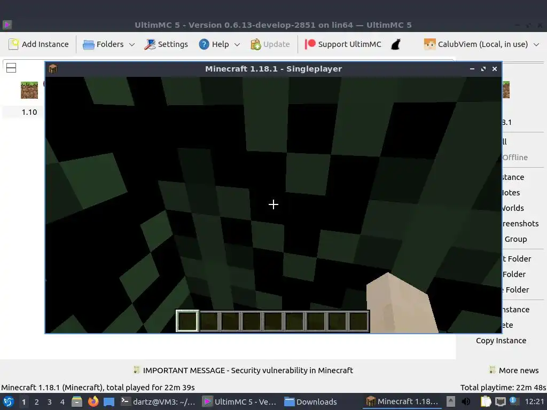Click Change Group in the sidebar
Screen dimensions: 547x410
pyautogui.click(x=515, y=239)
